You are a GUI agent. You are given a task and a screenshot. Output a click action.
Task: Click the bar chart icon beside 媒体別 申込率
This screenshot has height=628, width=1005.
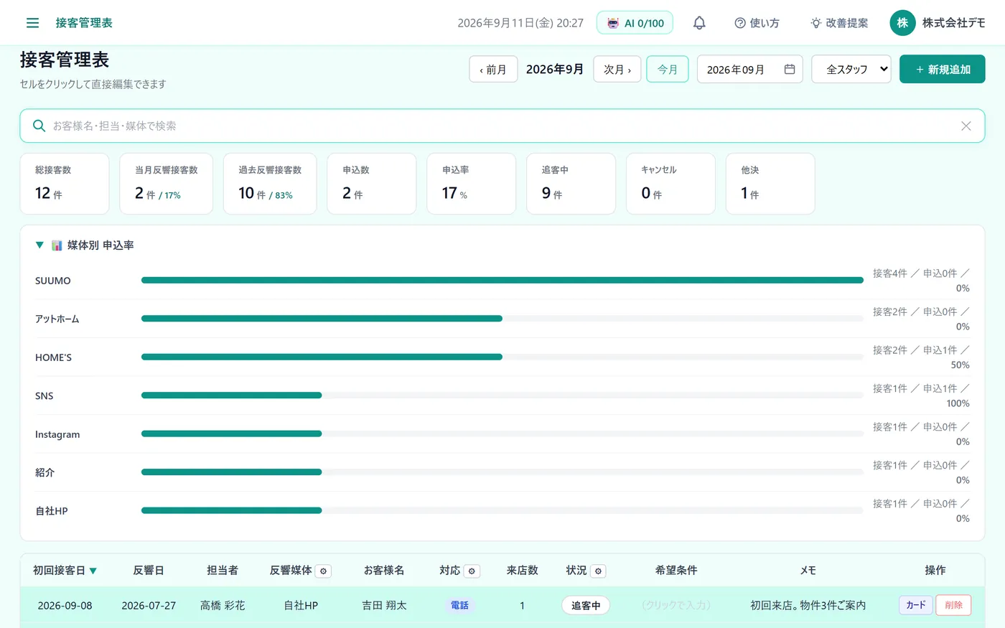pos(57,245)
